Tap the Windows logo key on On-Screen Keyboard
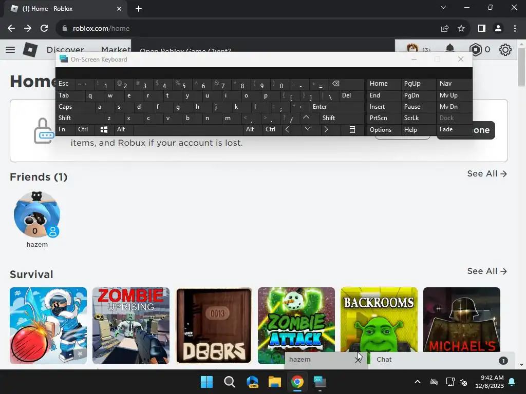 [x=104, y=129]
